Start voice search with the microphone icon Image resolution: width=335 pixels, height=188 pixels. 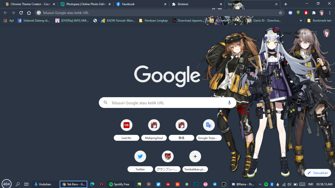click(x=229, y=103)
